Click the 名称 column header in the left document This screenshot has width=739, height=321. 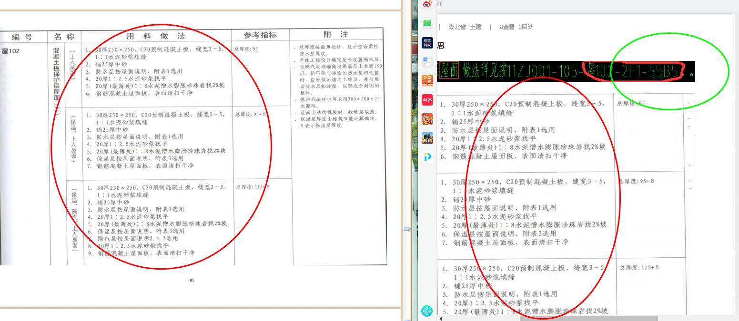[x=64, y=36]
